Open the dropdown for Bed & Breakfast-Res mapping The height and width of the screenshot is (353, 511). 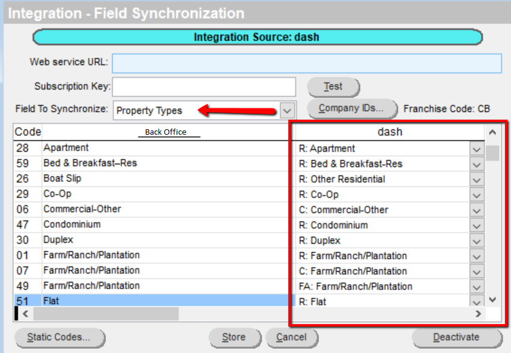click(x=476, y=164)
